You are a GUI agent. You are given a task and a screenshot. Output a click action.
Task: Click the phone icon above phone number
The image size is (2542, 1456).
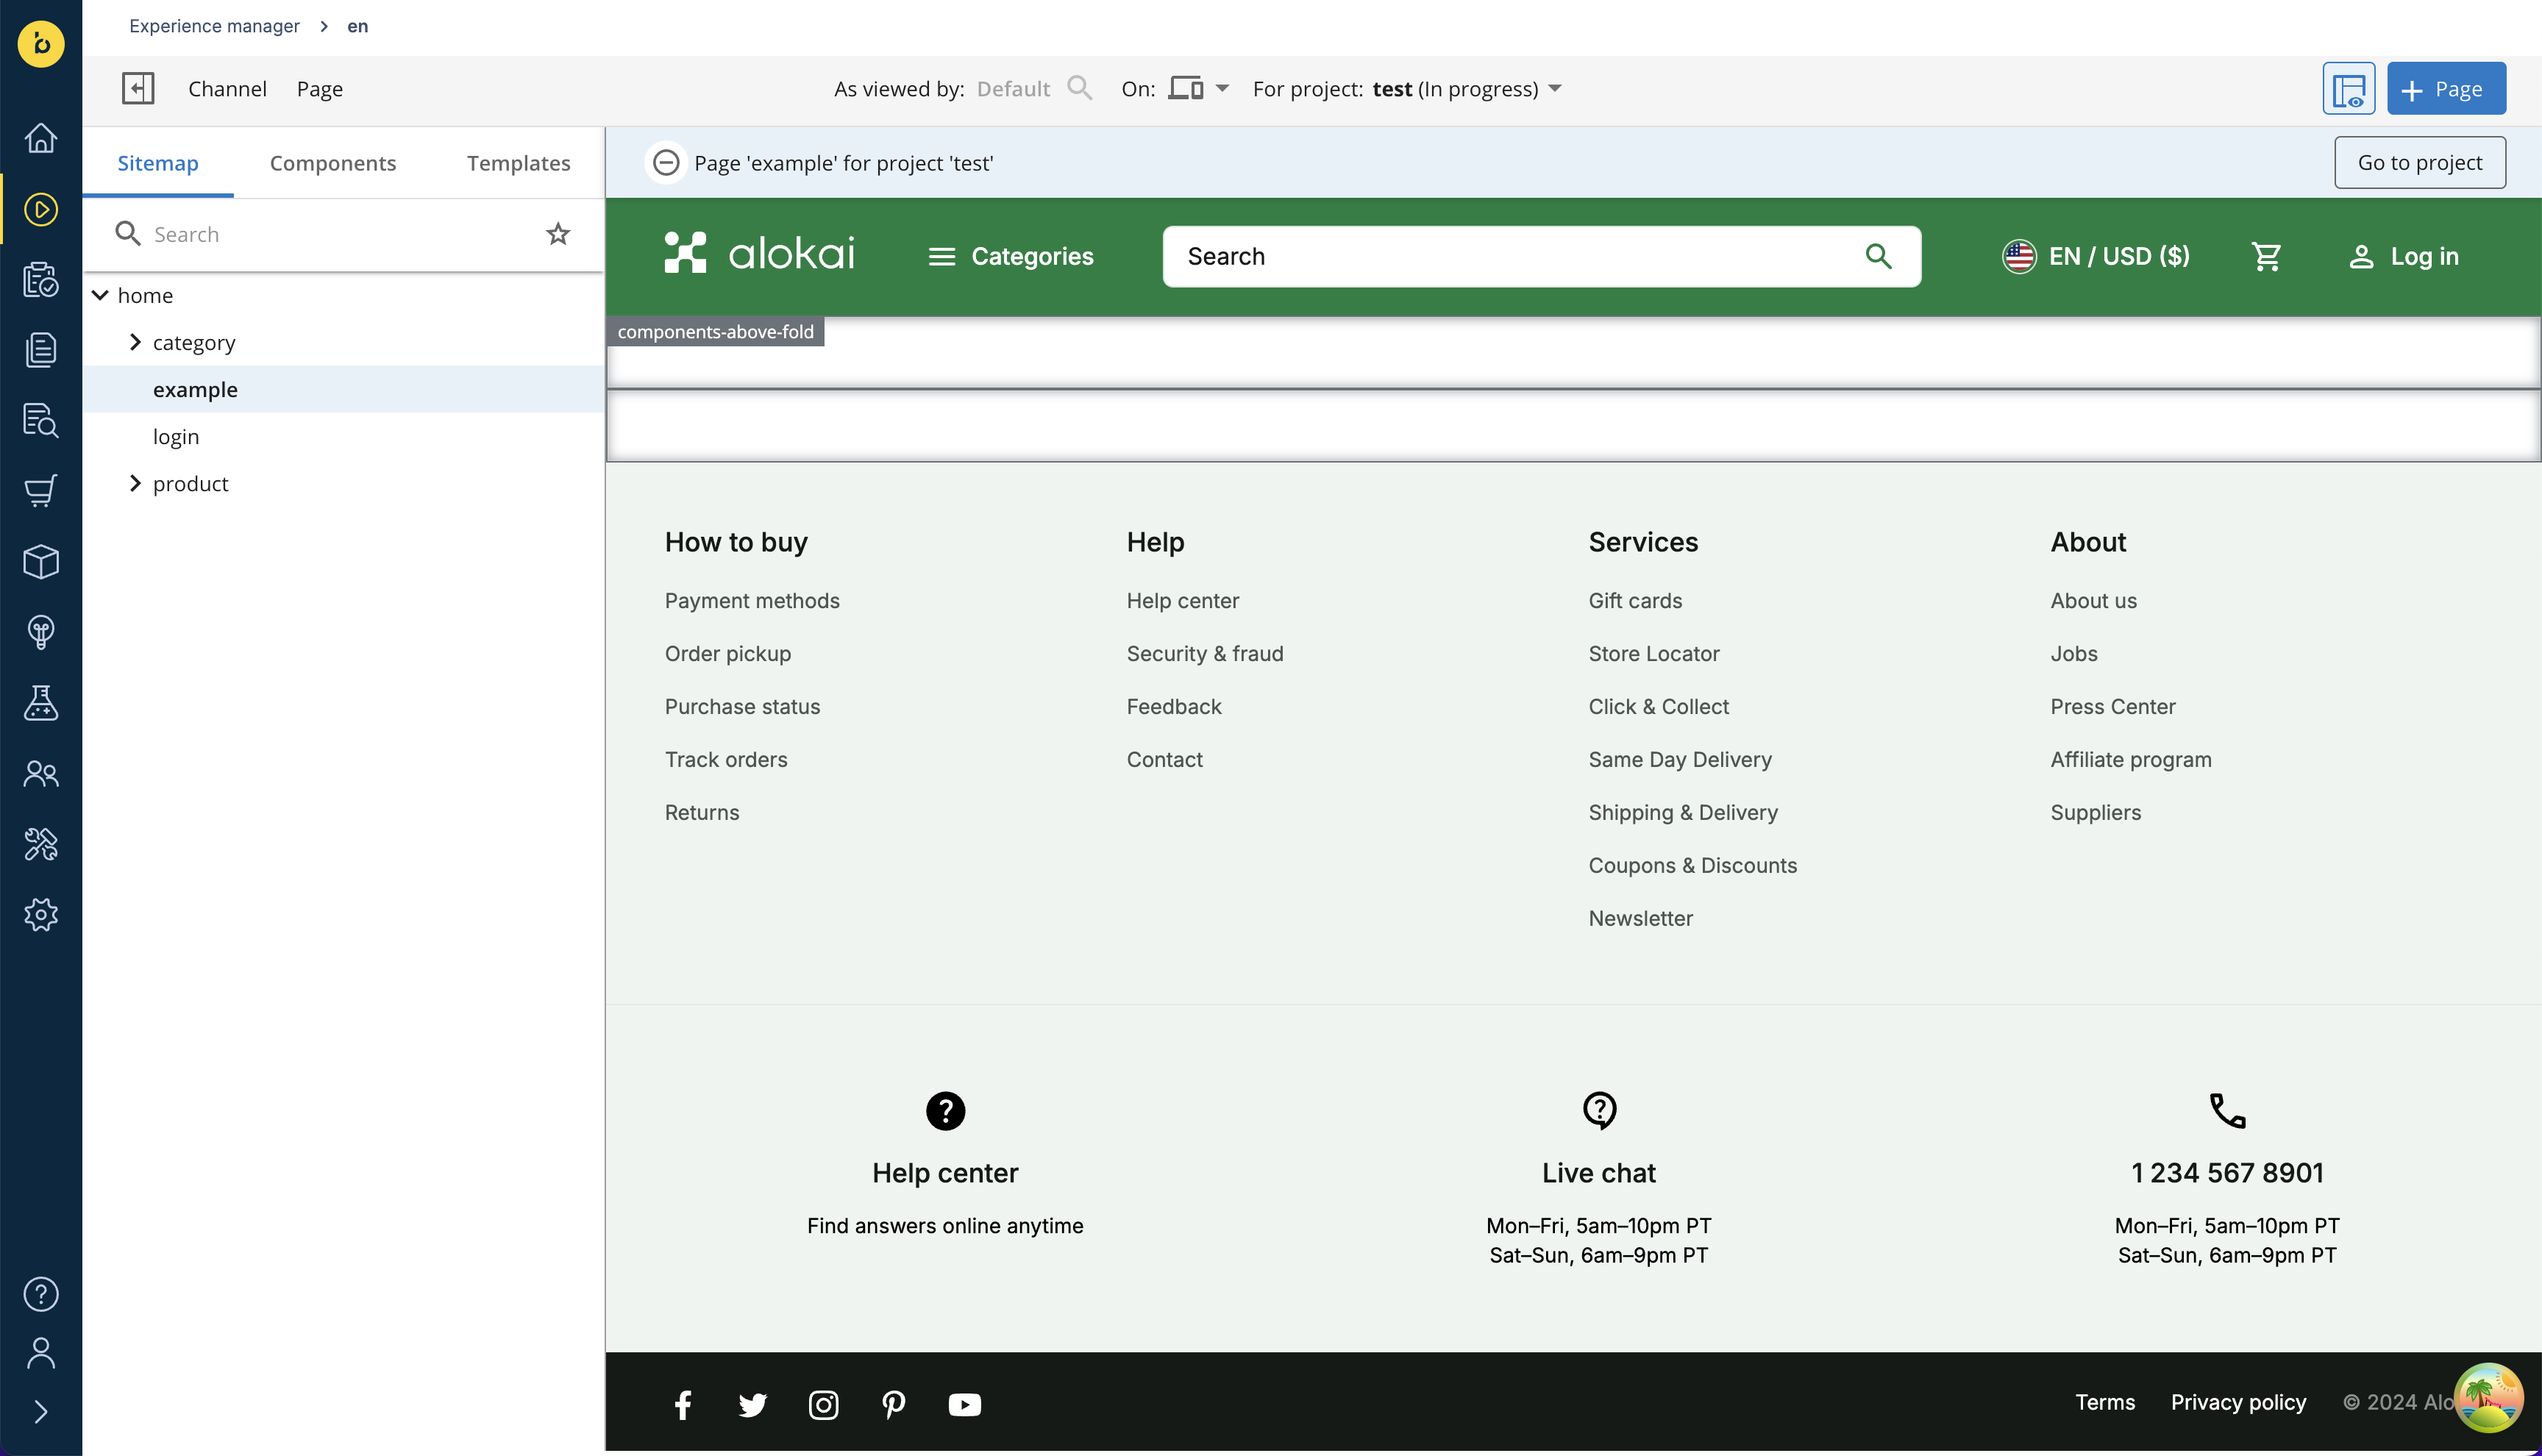pyautogui.click(x=2227, y=1110)
